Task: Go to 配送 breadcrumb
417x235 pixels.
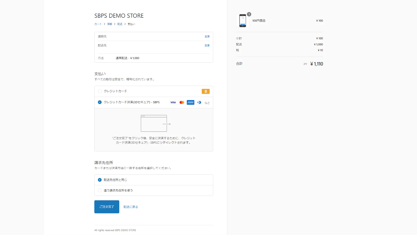Action: pos(120,24)
